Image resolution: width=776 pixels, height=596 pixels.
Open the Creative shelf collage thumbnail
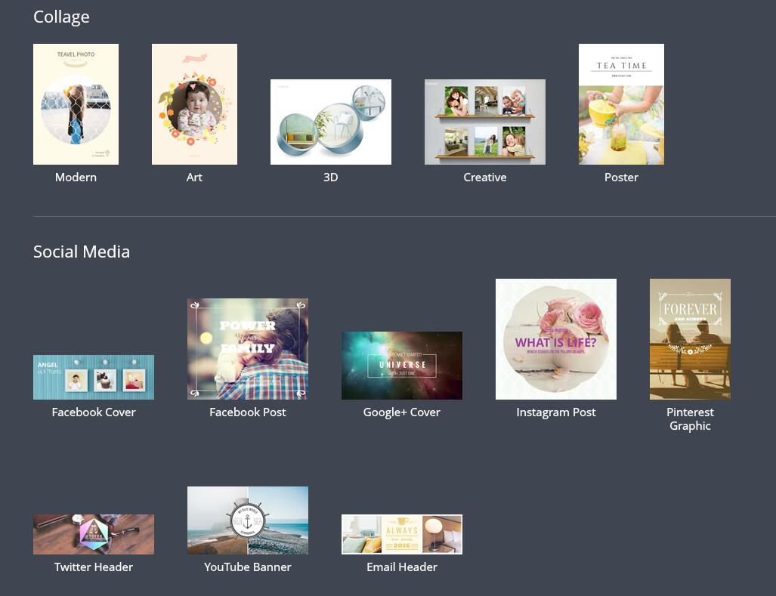pyautogui.click(x=485, y=122)
